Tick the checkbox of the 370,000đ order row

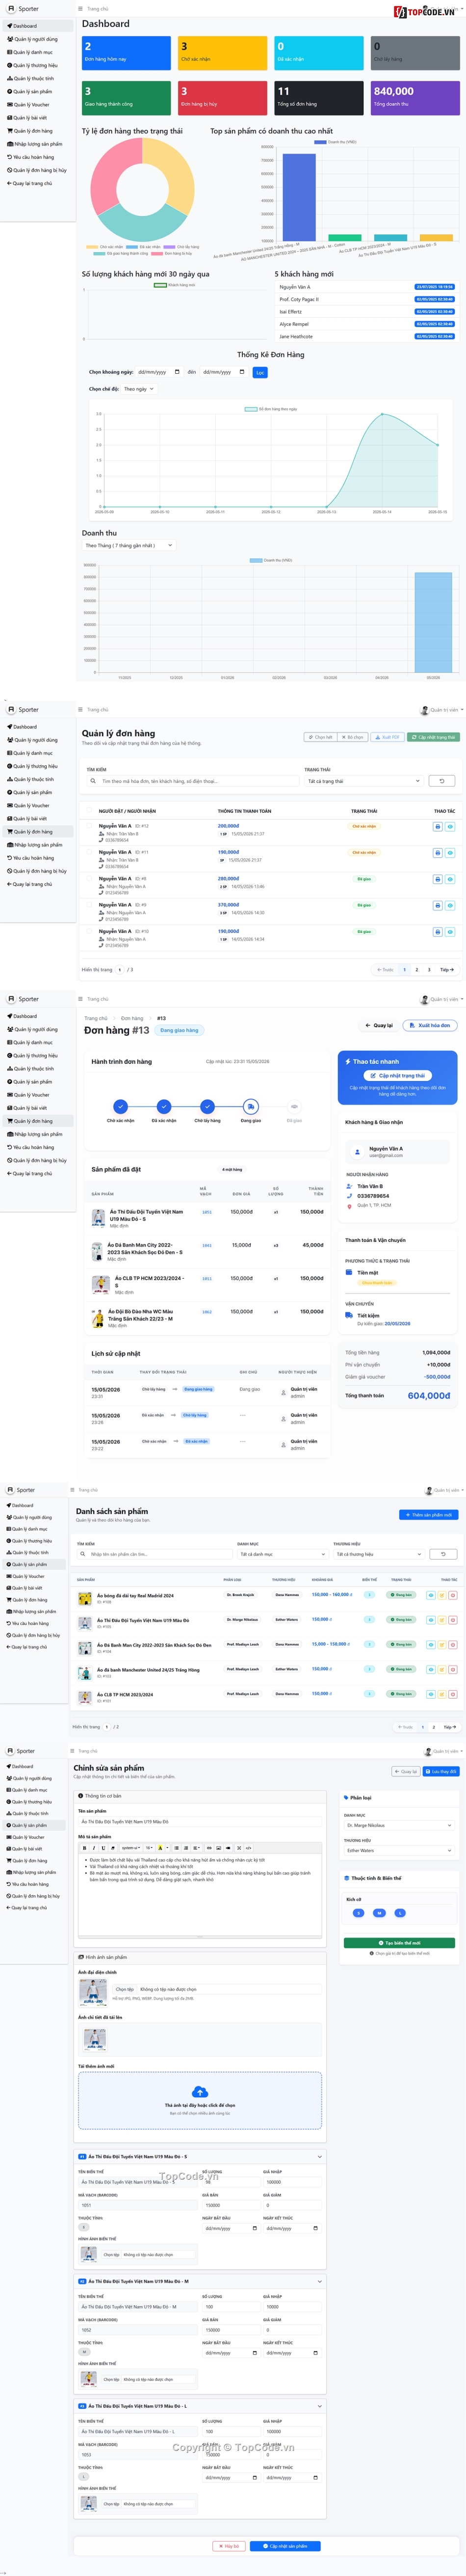pos(89,906)
